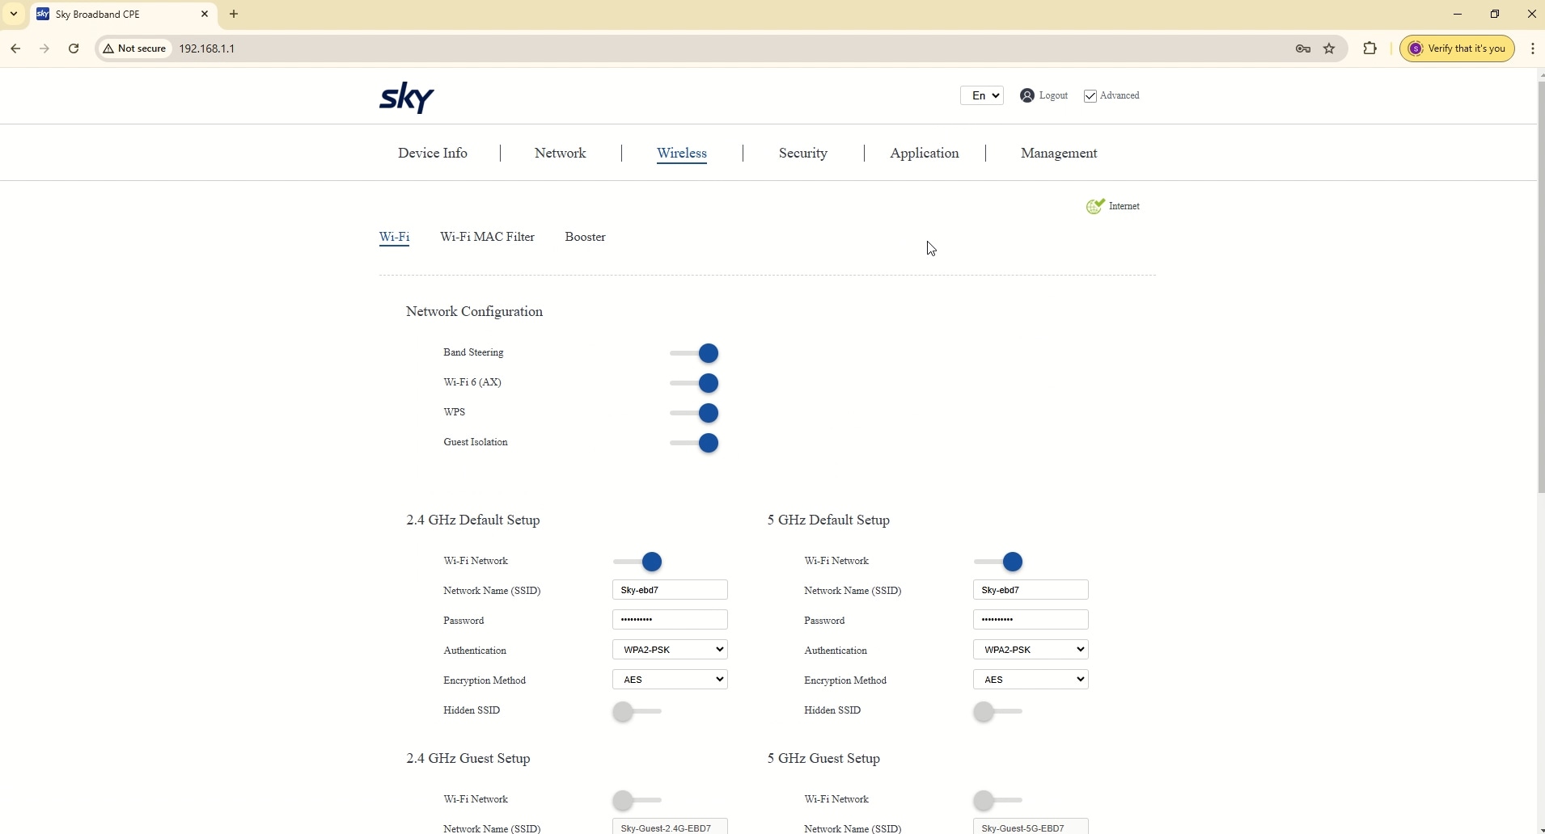This screenshot has height=834, width=1545.
Task: Open the saved passwords key icon
Action: pos(1302,48)
